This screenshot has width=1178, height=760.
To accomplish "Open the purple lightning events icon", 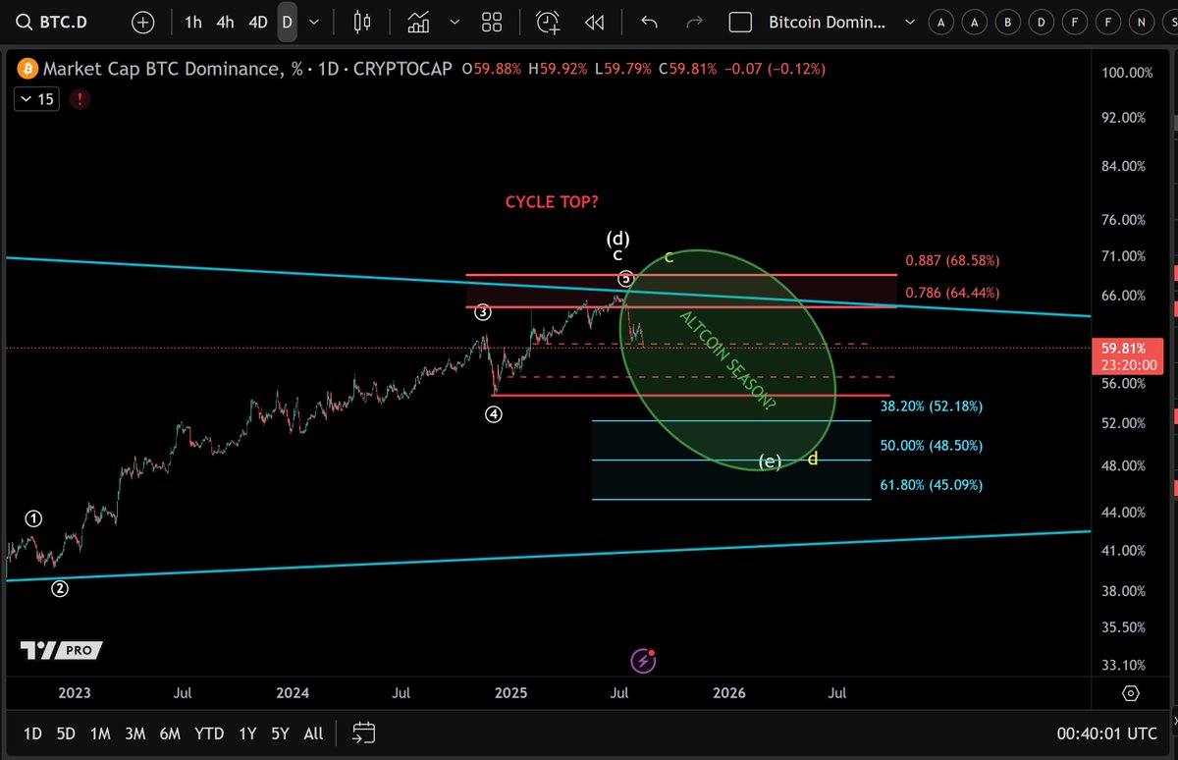I will coord(643,660).
